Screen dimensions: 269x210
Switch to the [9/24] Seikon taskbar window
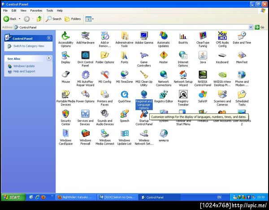(117, 197)
